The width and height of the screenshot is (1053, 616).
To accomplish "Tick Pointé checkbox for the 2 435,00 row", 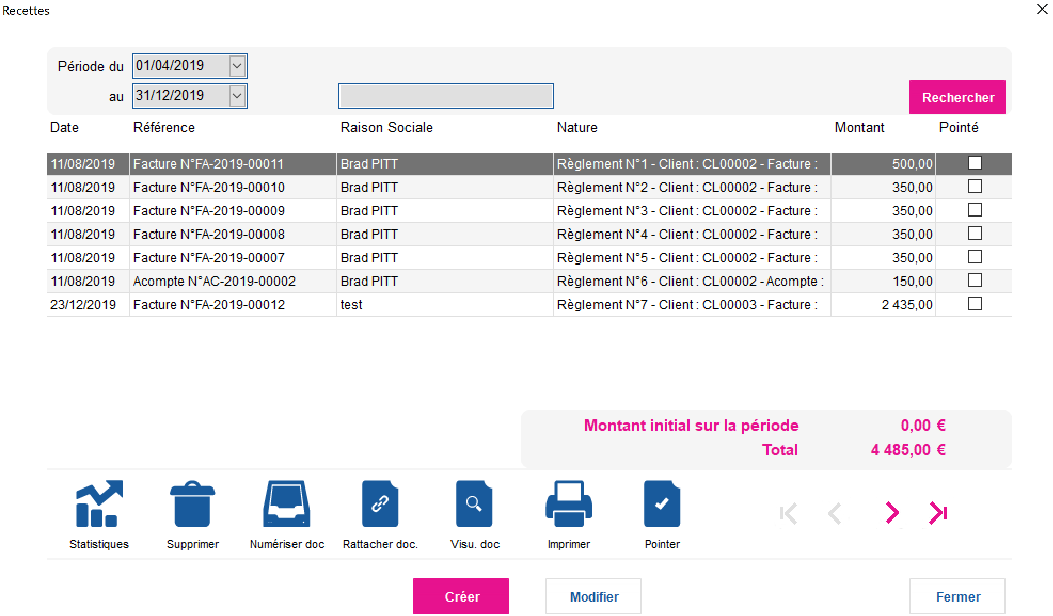I will 975,304.
